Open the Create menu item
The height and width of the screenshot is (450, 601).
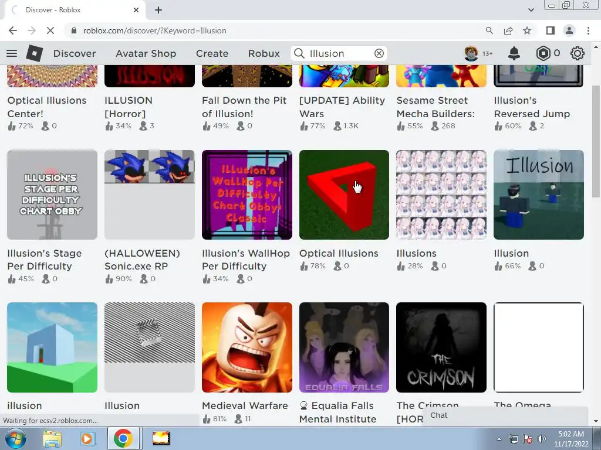click(212, 53)
